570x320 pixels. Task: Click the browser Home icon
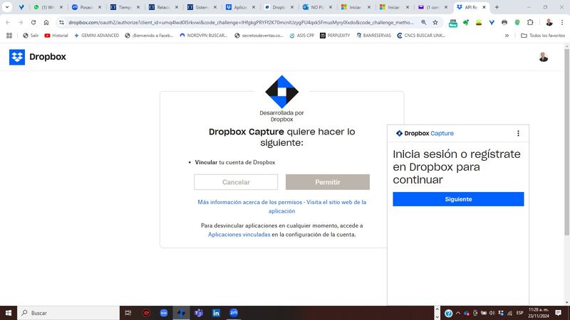[x=46, y=23]
